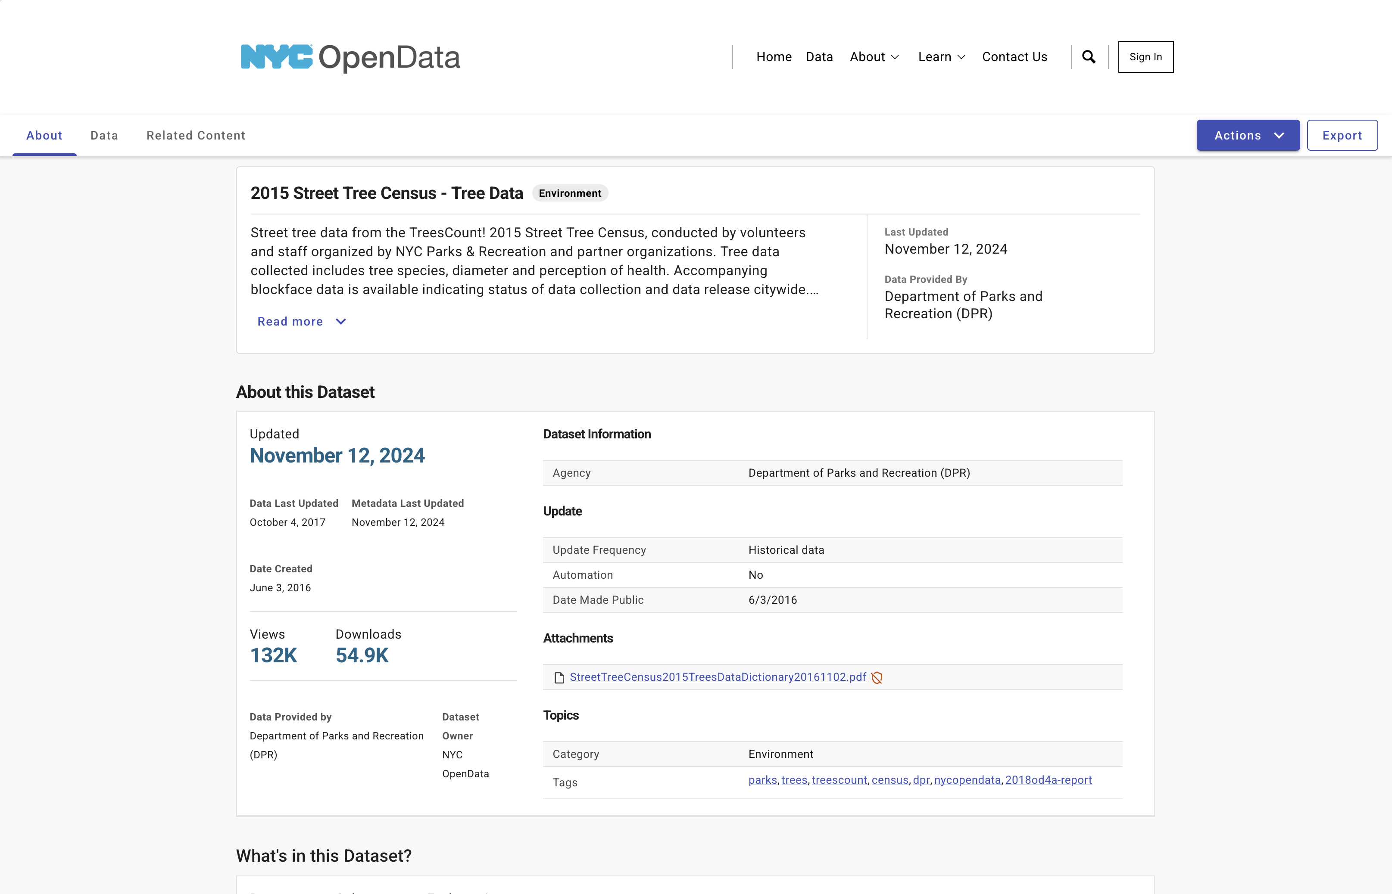Open StreetTreeCensus2015TreesDataDictionary20161102.pdf link

pos(718,677)
